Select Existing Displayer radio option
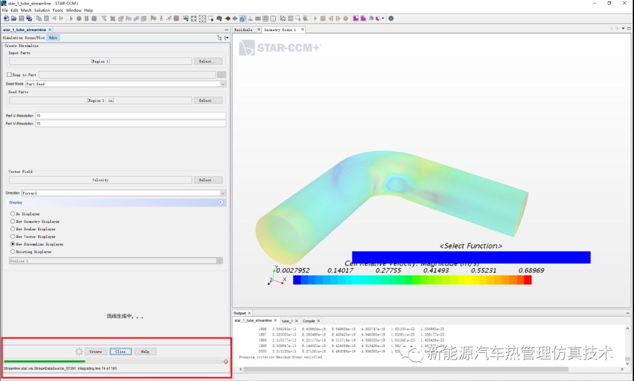The width and height of the screenshot is (634, 381). click(12, 251)
